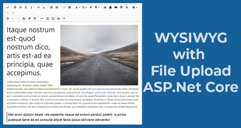
Task: Click the 'Duo Reges: constructio interrete.' link
Action: click(99, 93)
